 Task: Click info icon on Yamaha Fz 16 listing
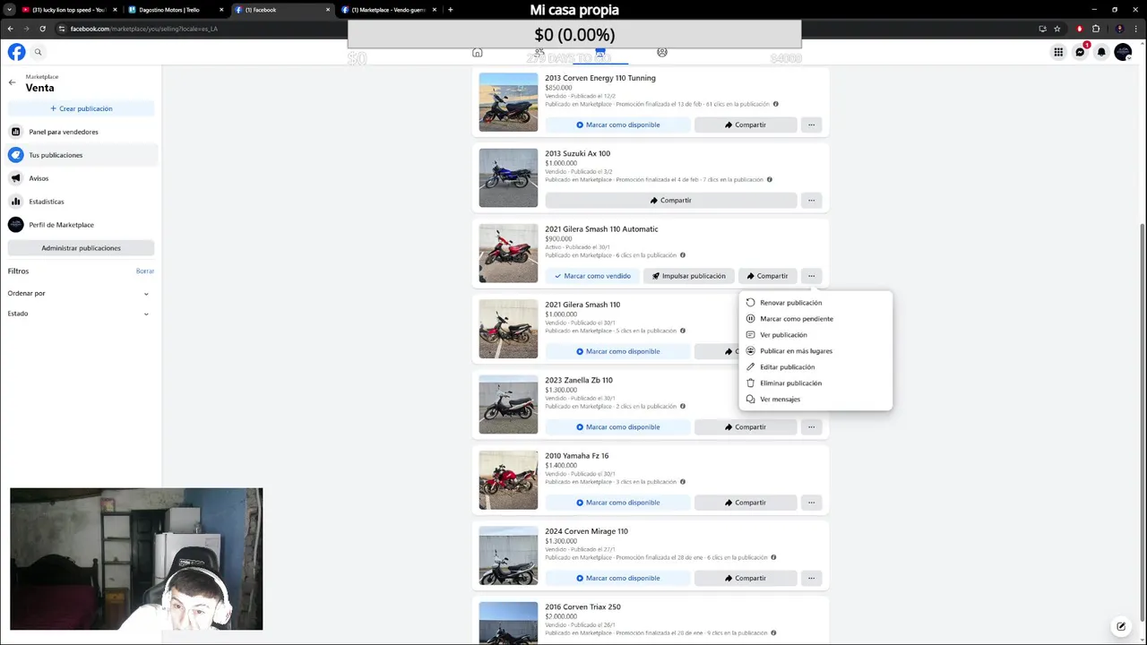pyautogui.click(x=682, y=482)
